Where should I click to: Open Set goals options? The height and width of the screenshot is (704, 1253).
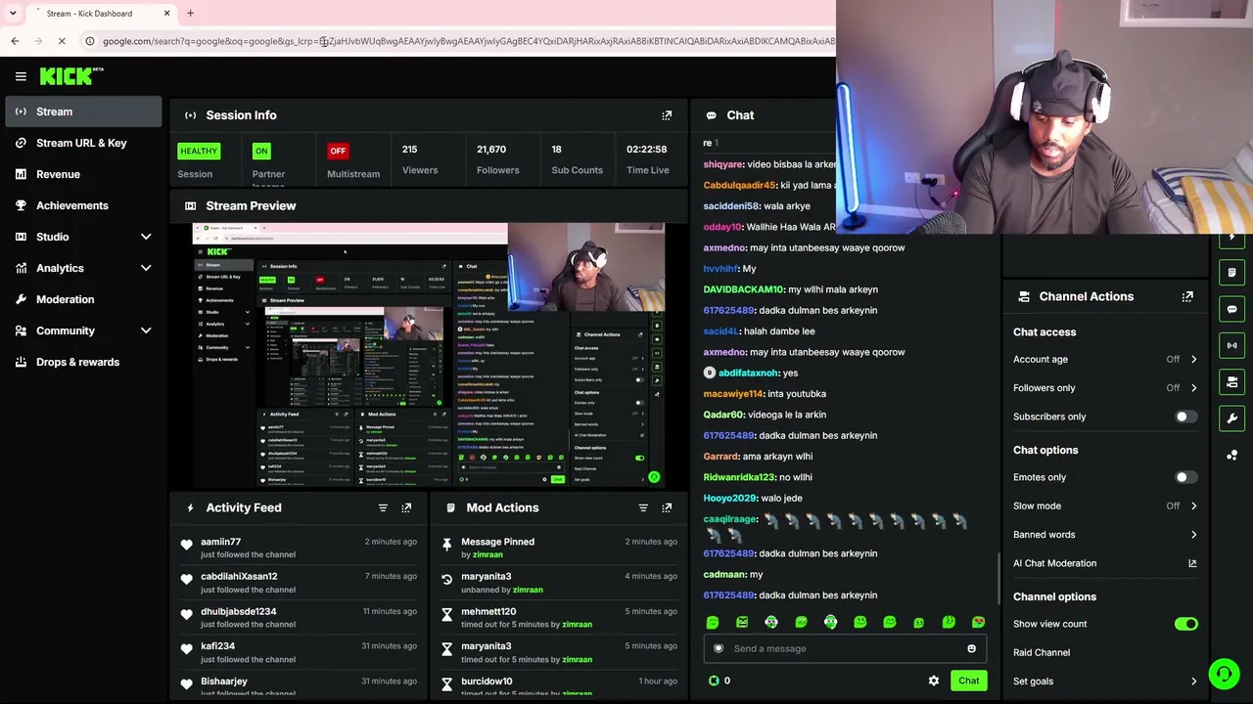click(x=1105, y=682)
